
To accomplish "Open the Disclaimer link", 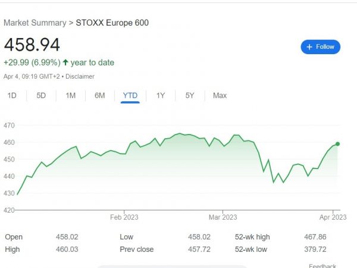I will [80, 76].
